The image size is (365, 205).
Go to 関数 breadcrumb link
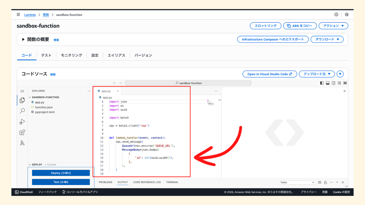[46, 15]
